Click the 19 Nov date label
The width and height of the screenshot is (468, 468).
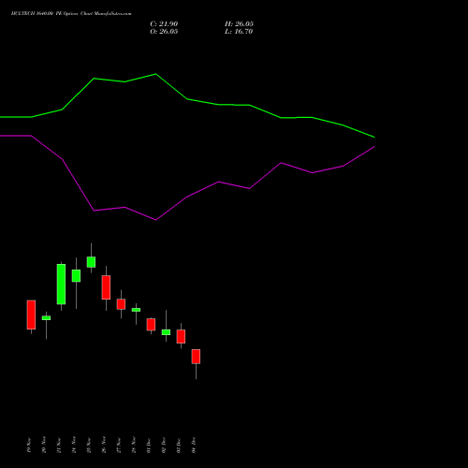(x=29, y=446)
